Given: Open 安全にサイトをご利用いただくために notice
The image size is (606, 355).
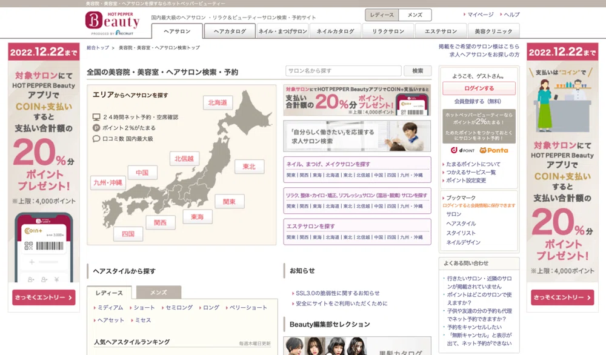Looking at the screenshot, I should coord(342,304).
